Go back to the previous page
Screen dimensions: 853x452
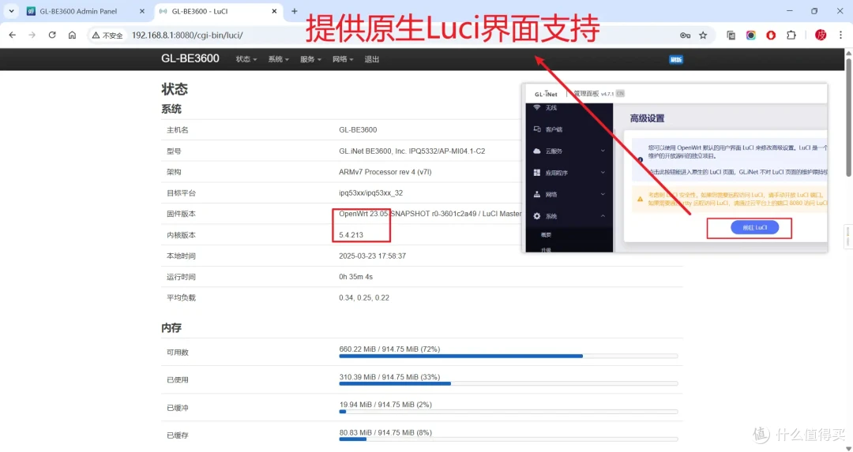point(13,35)
